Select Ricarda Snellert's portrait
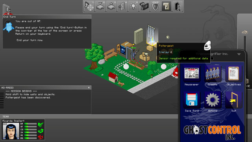This screenshot has height=142, width=252. (11, 131)
